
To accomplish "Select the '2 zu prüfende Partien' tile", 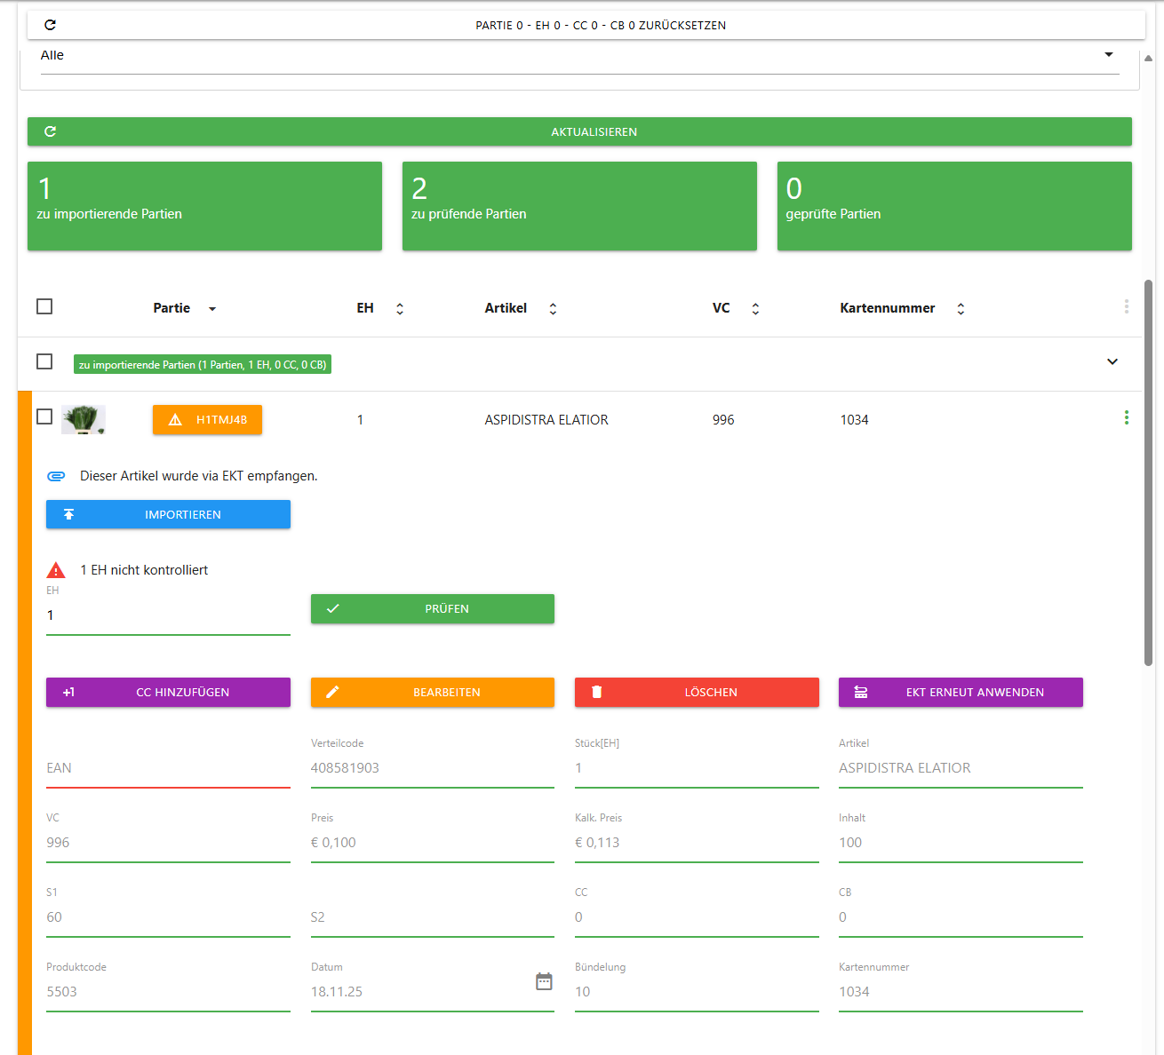I will tap(579, 206).
